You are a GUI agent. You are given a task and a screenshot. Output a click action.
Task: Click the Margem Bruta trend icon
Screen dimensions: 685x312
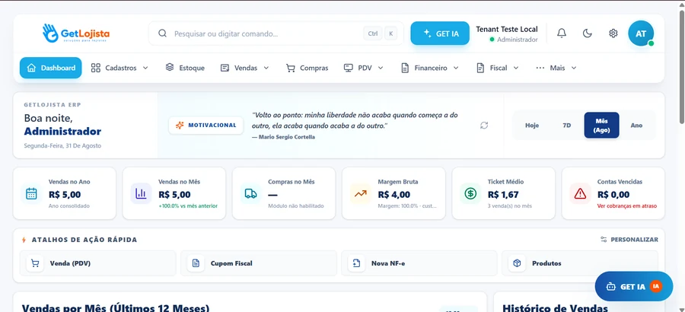361,193
